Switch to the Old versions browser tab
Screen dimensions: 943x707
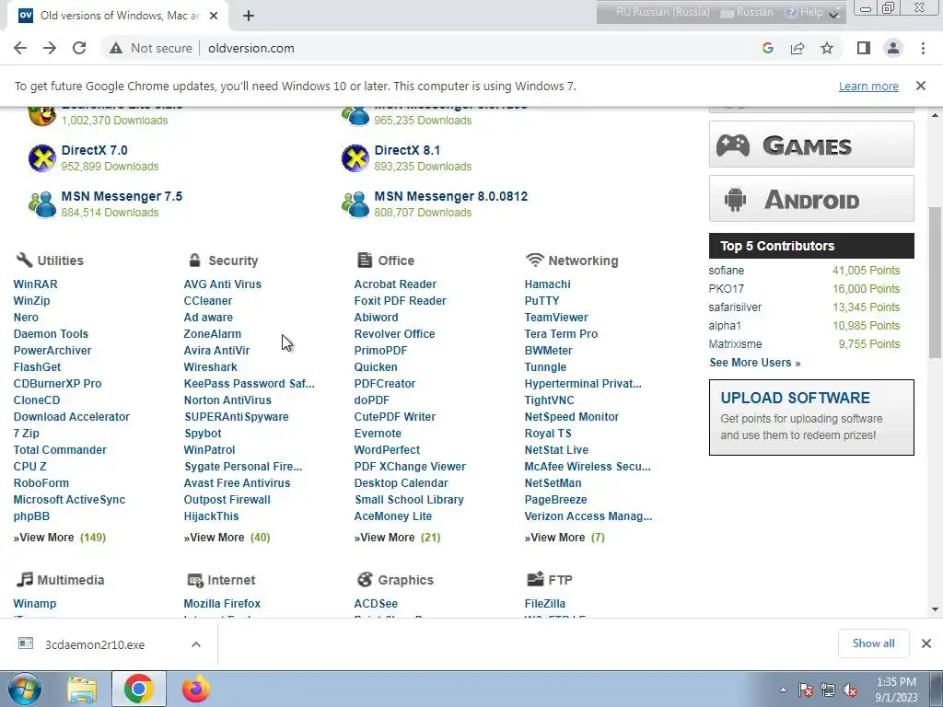[x=117, y=16]
